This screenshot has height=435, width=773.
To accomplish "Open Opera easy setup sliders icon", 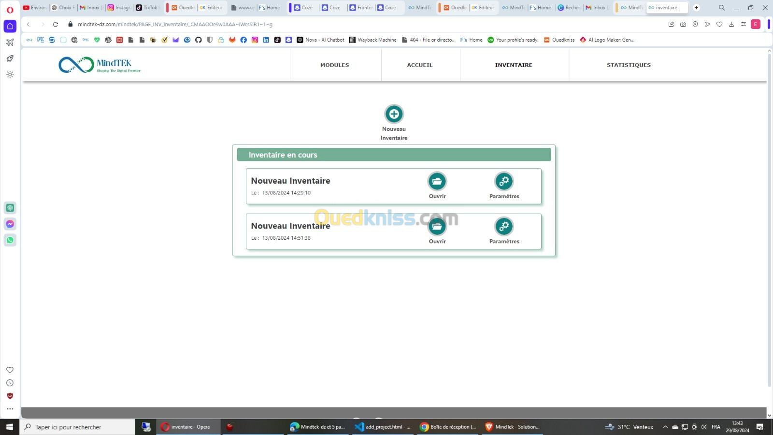I will pos(744,24).
